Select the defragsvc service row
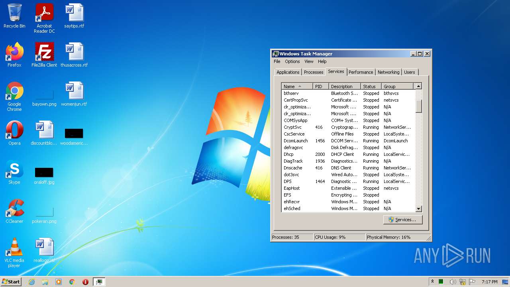 click(348, 147)
